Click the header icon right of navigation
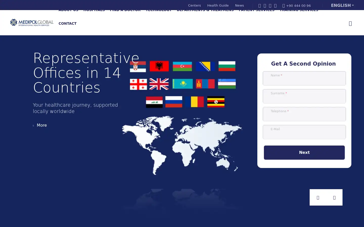 [x=350, y=23]
